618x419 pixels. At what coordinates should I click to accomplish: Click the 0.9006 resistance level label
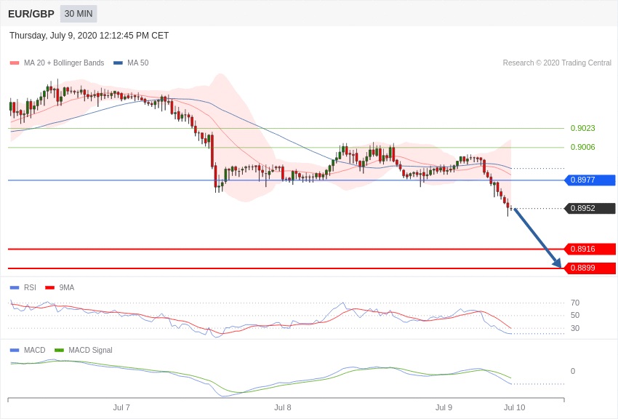pyautogui.click(x=582, y=148)
